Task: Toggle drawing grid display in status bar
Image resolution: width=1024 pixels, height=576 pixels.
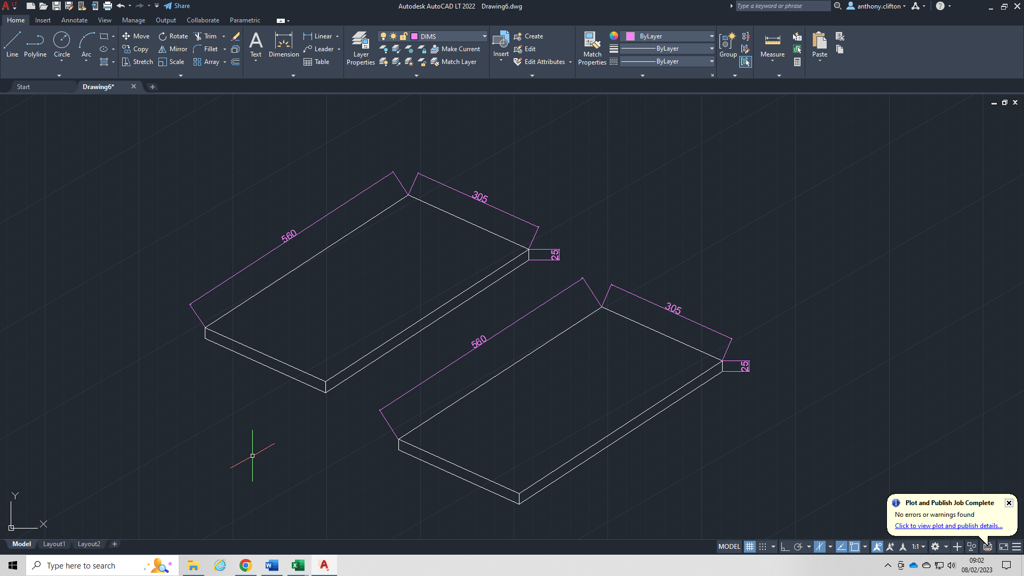Action: pos(749,547)
